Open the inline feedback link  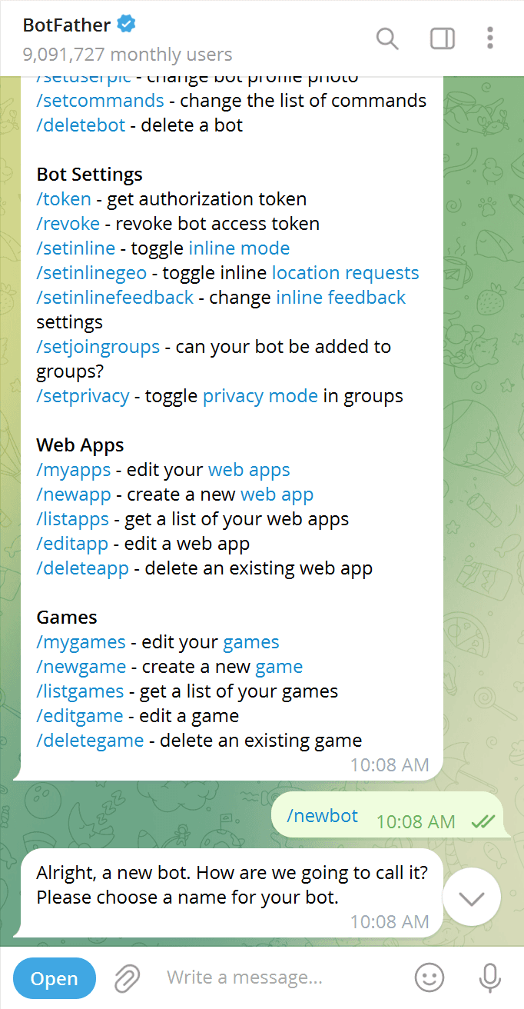coord(341,298)
